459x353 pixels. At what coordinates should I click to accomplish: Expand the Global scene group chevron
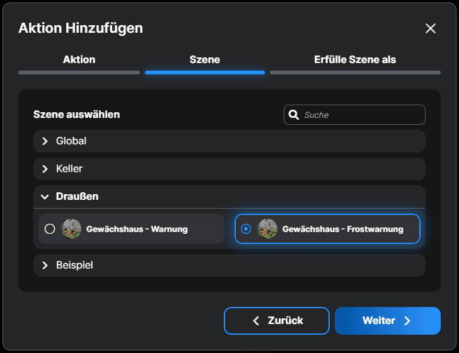pyautogui.click(x=45, y=141)
